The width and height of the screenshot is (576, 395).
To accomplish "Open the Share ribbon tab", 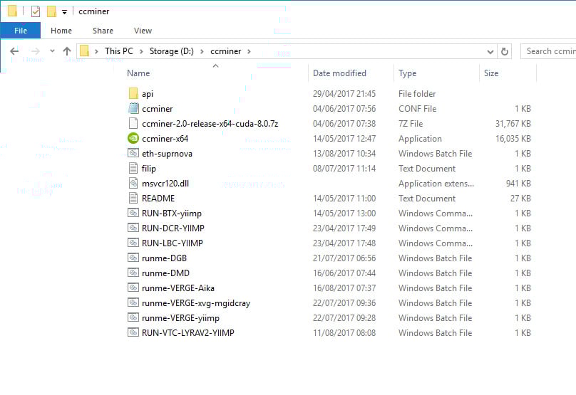I will pyautogui.click(x=103, y=31).
